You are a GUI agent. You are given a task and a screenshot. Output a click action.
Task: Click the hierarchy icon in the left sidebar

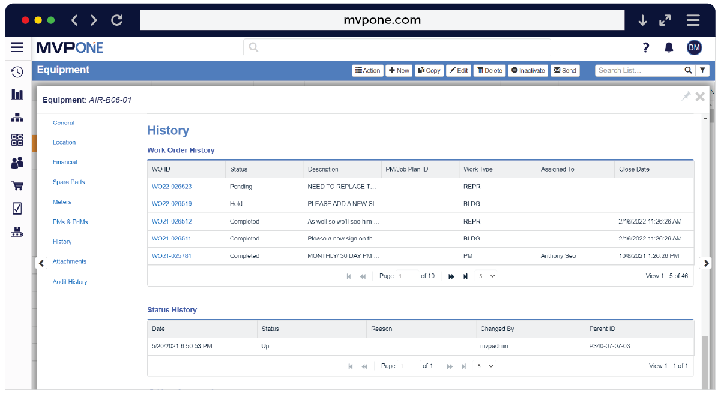[17, 117]
